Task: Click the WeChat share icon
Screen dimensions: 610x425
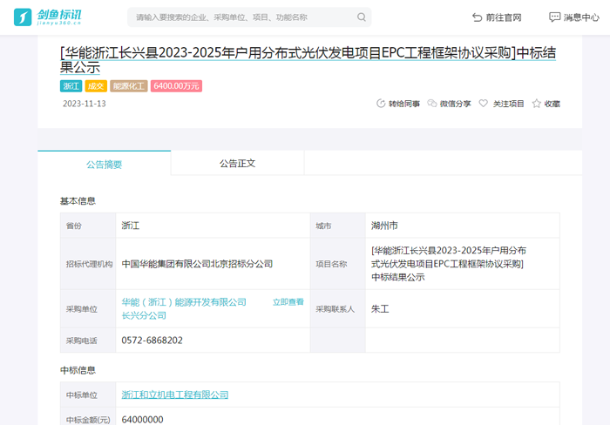Action: 432,104
